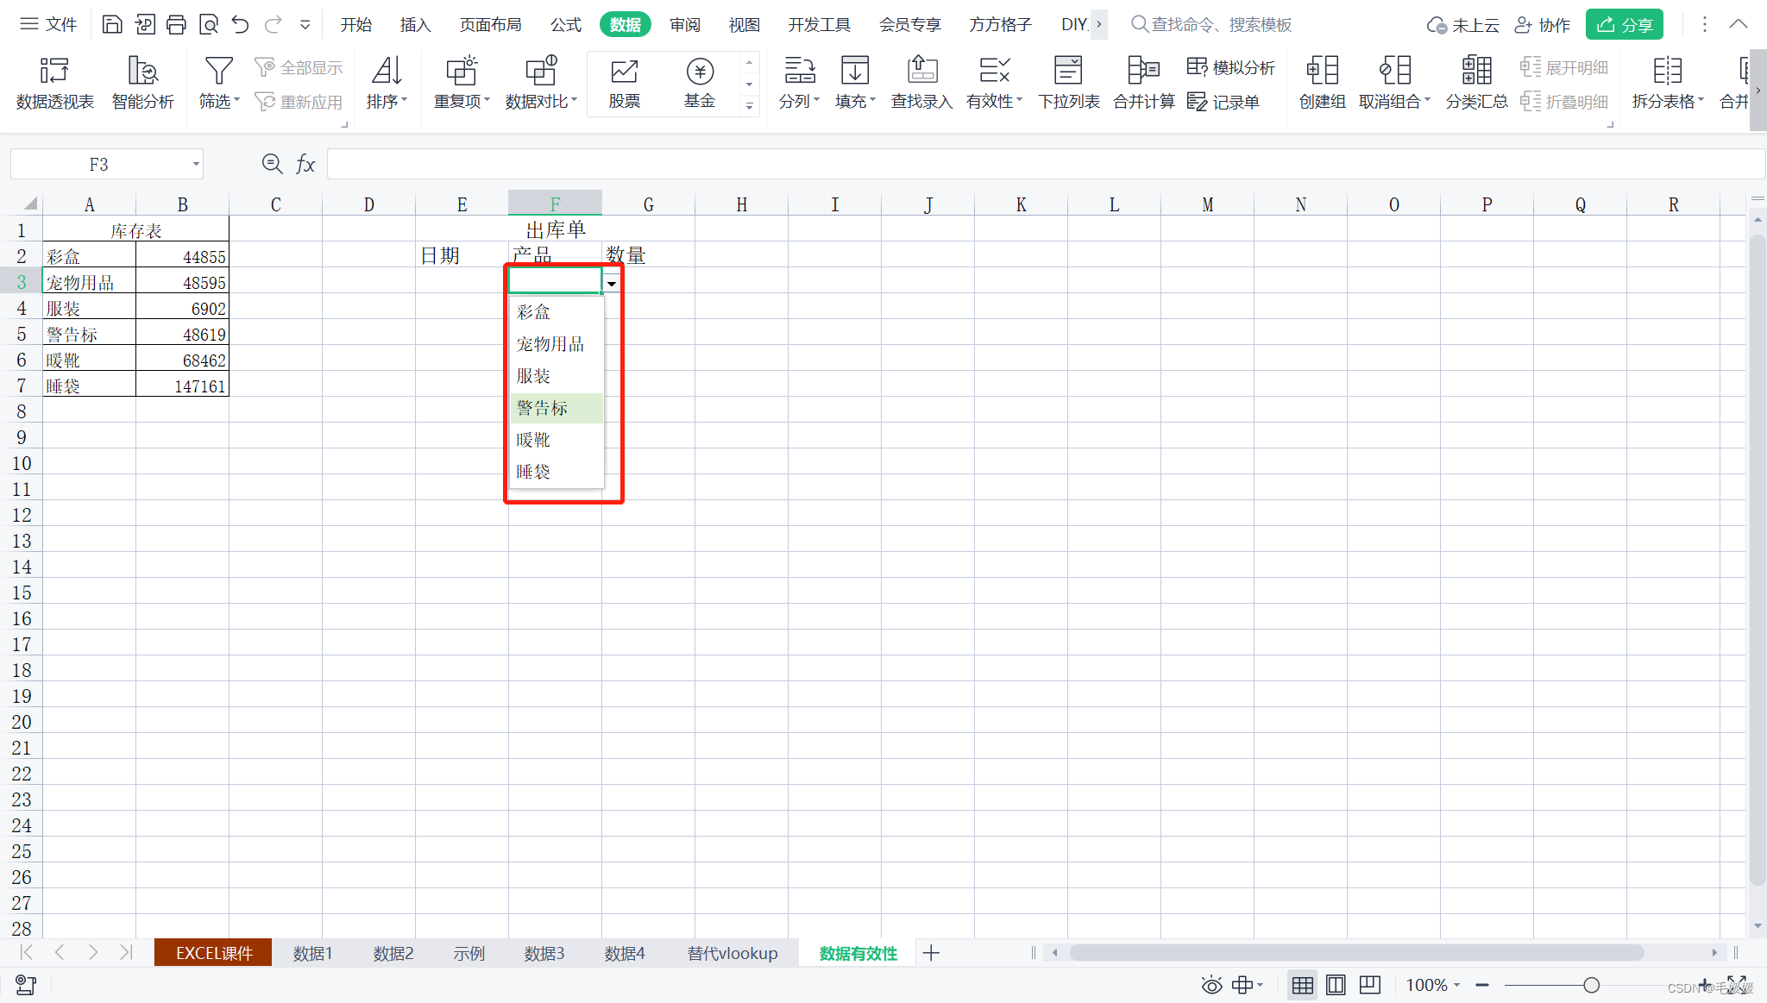Image resolution: width=1767 pixels, height=1003 pixels.
Task: Switch to normal grid view in status bar
Action: pos(1303,985)
